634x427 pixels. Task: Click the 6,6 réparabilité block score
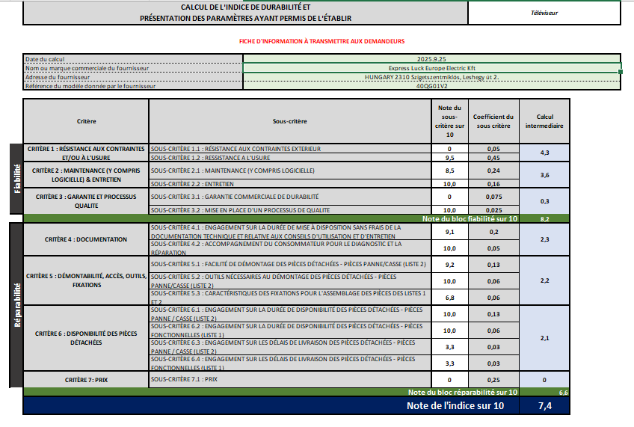click(563, 392)
